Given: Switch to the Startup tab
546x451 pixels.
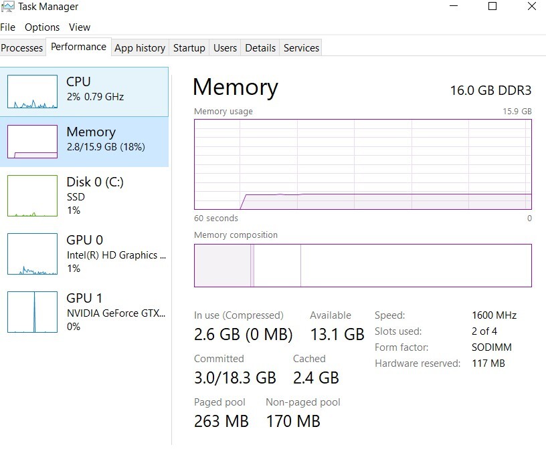Looking at the screenshot, I should [x=189, y=48].
